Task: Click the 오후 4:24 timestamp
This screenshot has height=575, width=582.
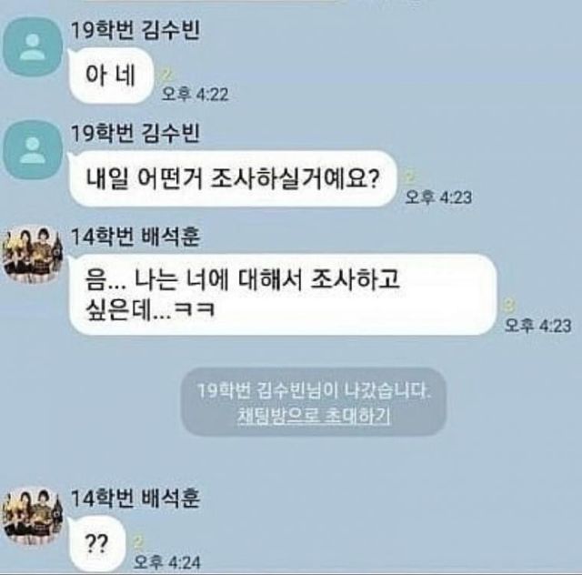Action: coord(167,562)
